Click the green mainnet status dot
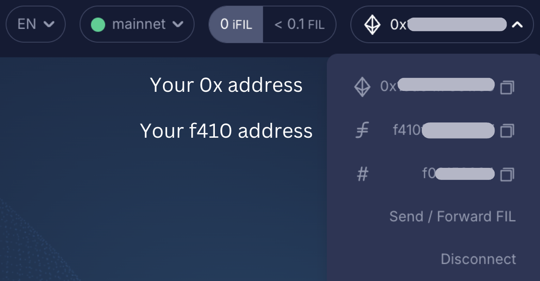Screen dimensions: 540x281 pyautogui.click(x=98, y=24)
